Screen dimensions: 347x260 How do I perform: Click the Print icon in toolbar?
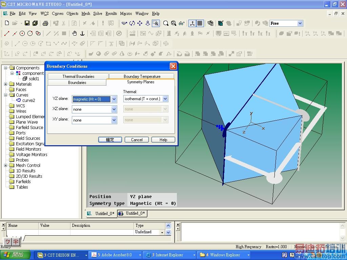(45, 23)
